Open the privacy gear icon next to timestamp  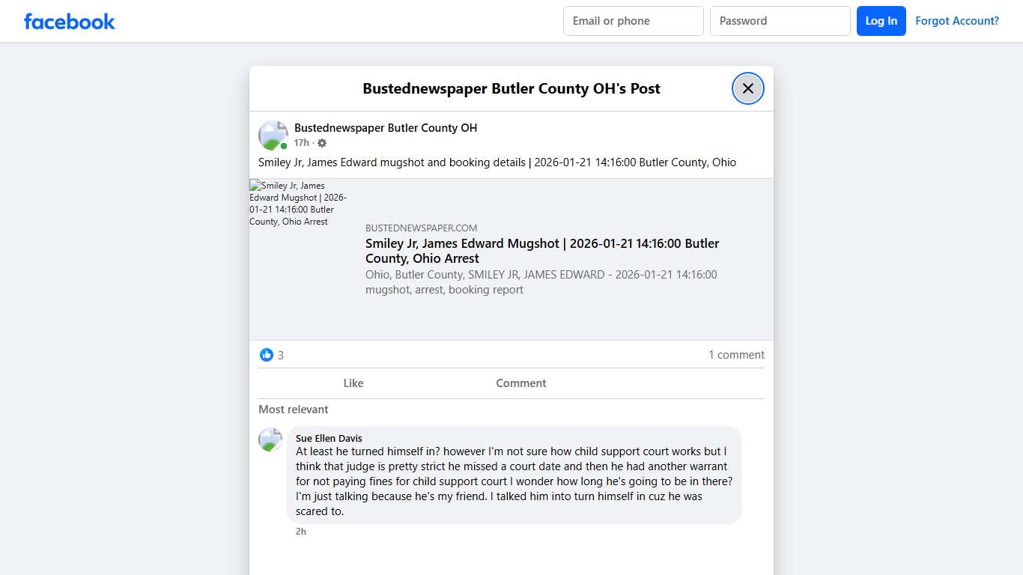(x=321, y=142)
